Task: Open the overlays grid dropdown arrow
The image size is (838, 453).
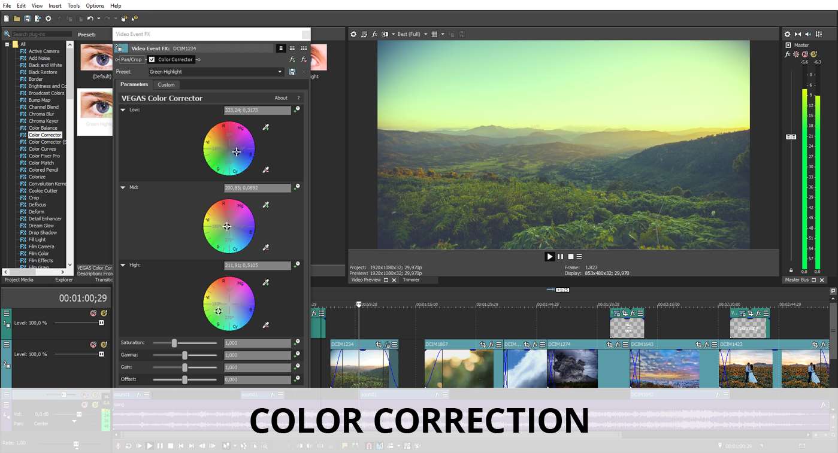Action: (x=443, y=34)
